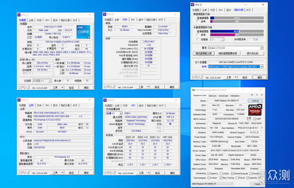Click the 12th Gen Intel Core i5-12400 field in benchmark window
This screenshot has width=294, height=188.
(x=236, y=62)
